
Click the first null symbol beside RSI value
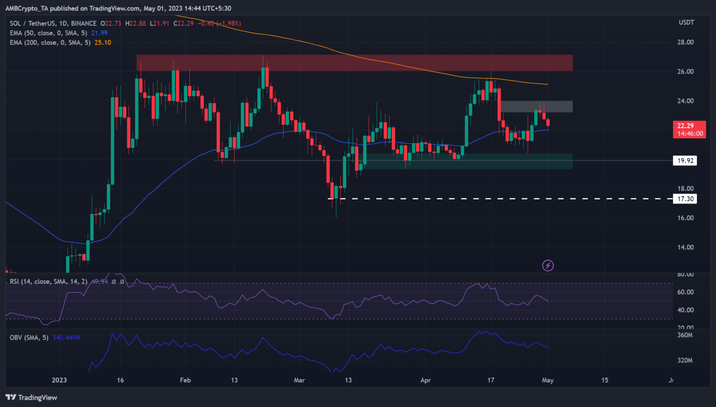[x=114, y=282]
